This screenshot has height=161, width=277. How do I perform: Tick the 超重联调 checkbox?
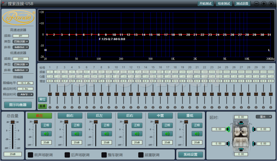point(141,155)
